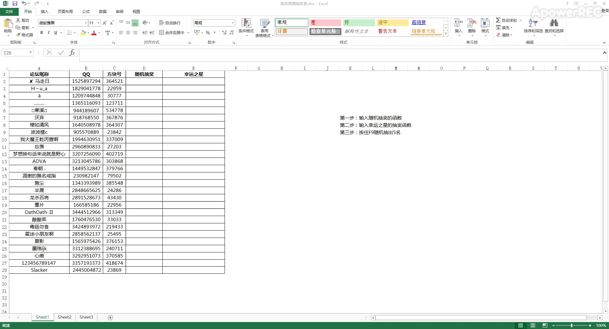
Task: Toggle italic formatting I
Action: (x=49, y=33)
